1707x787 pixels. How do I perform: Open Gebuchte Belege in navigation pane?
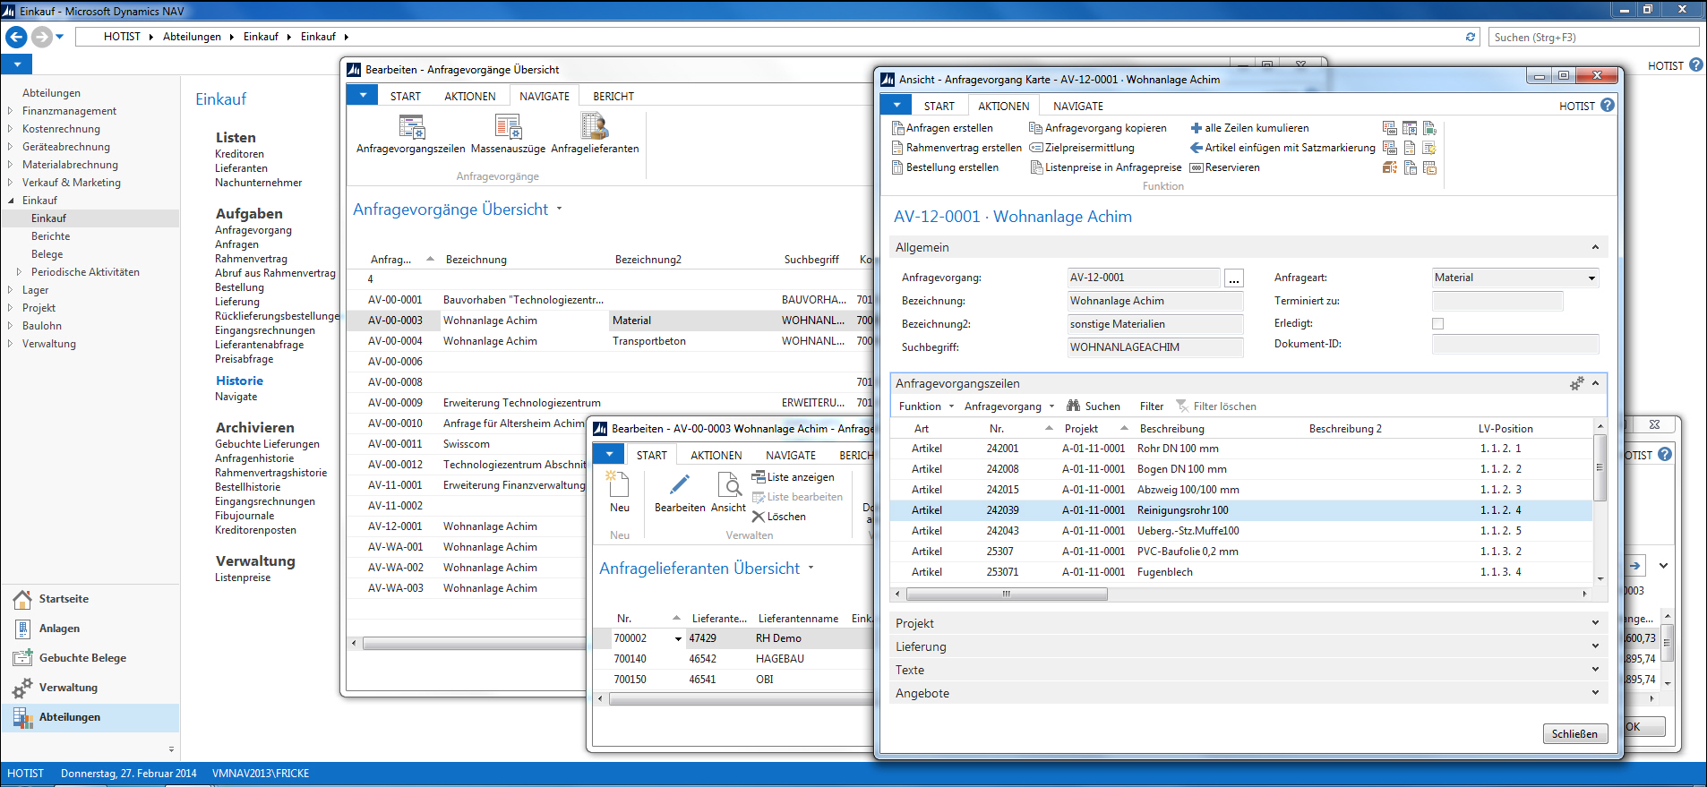82,658
